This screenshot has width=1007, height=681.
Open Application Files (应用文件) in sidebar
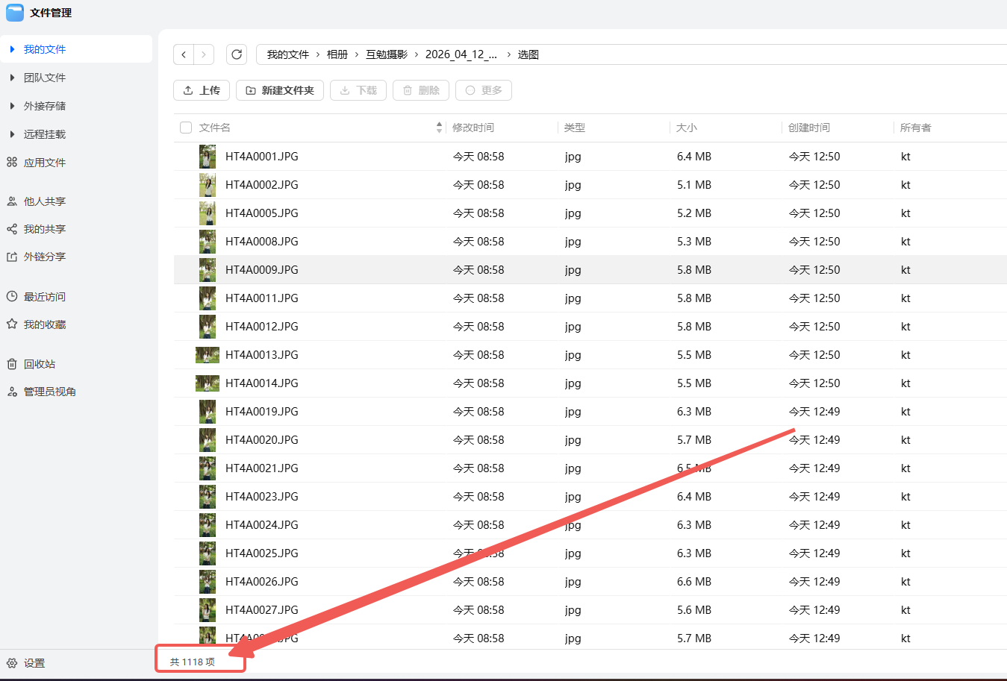coord(44,163)
